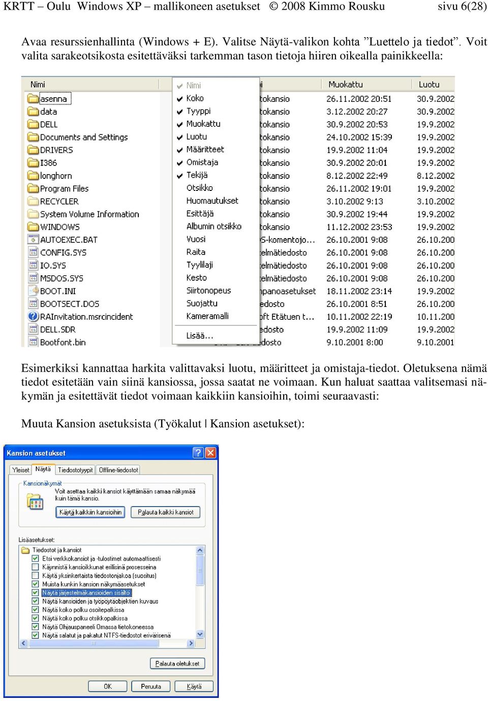Screen dimensions: 488x701
Task: Select the CONFIG.SYS file icon
Action: (x=33, y=253)
